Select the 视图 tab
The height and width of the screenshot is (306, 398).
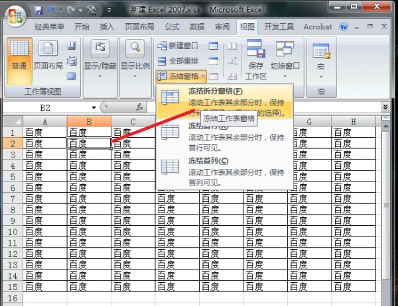click(247, 26)
